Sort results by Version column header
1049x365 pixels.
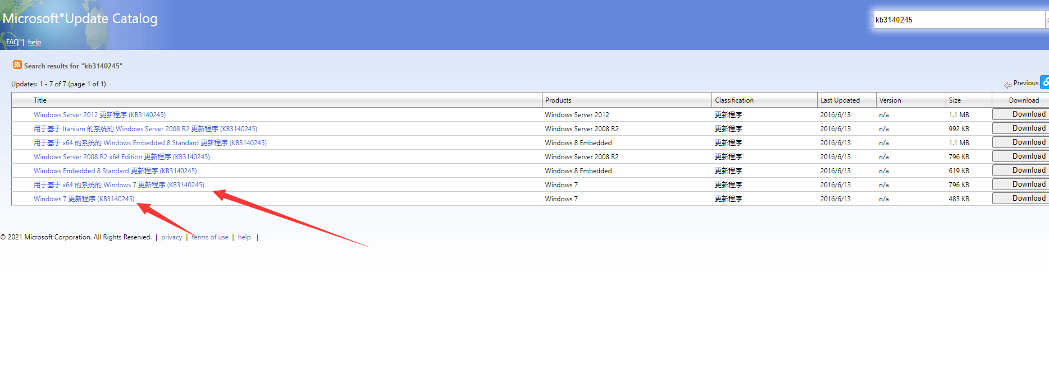[890, 100]
